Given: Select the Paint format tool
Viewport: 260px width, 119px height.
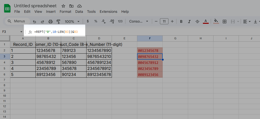Looking at the screenshot, I should [x=59, y=22].
